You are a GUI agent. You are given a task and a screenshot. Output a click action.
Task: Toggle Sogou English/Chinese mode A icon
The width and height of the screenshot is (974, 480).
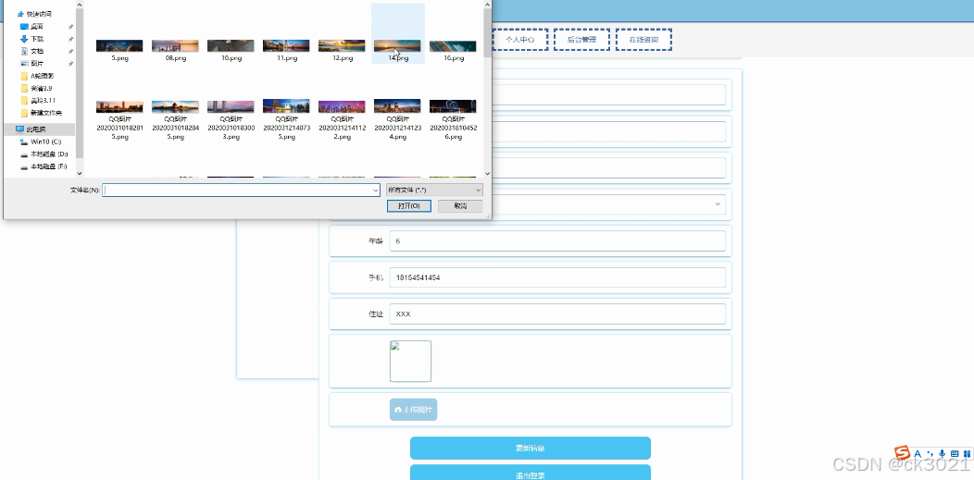(918, 454)
